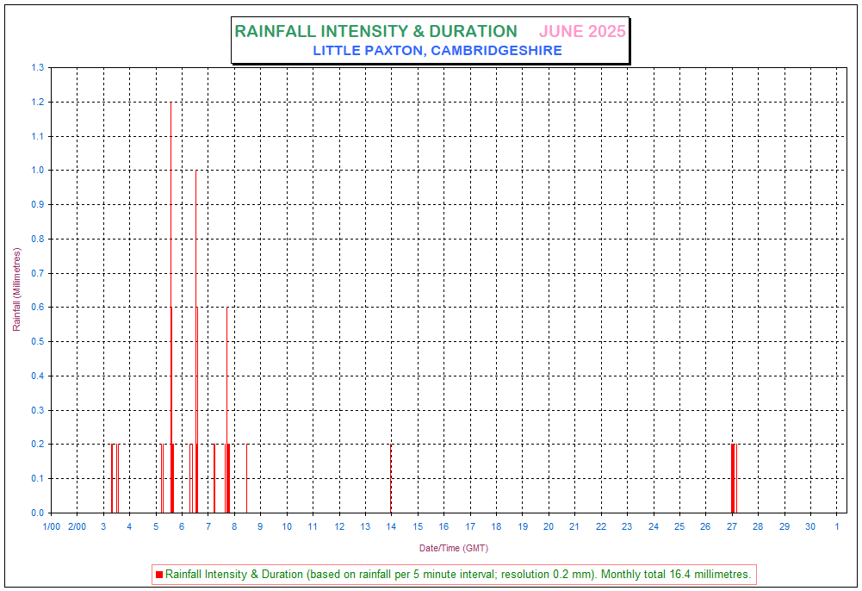
Task: Click the y-axis value 1.0
Action: coord(37,171)
